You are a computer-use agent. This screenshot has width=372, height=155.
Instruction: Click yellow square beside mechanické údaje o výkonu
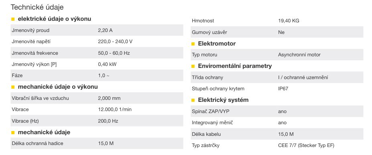click(13, 87)
